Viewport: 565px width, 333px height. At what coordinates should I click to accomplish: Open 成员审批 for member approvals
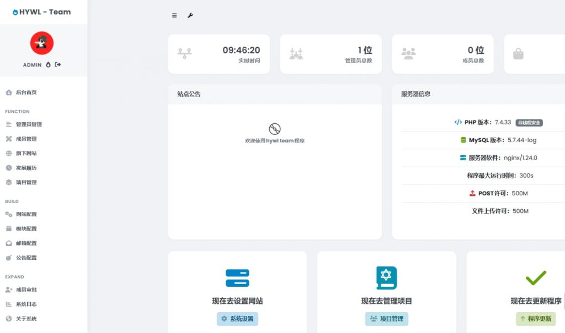tap(25, 290)
